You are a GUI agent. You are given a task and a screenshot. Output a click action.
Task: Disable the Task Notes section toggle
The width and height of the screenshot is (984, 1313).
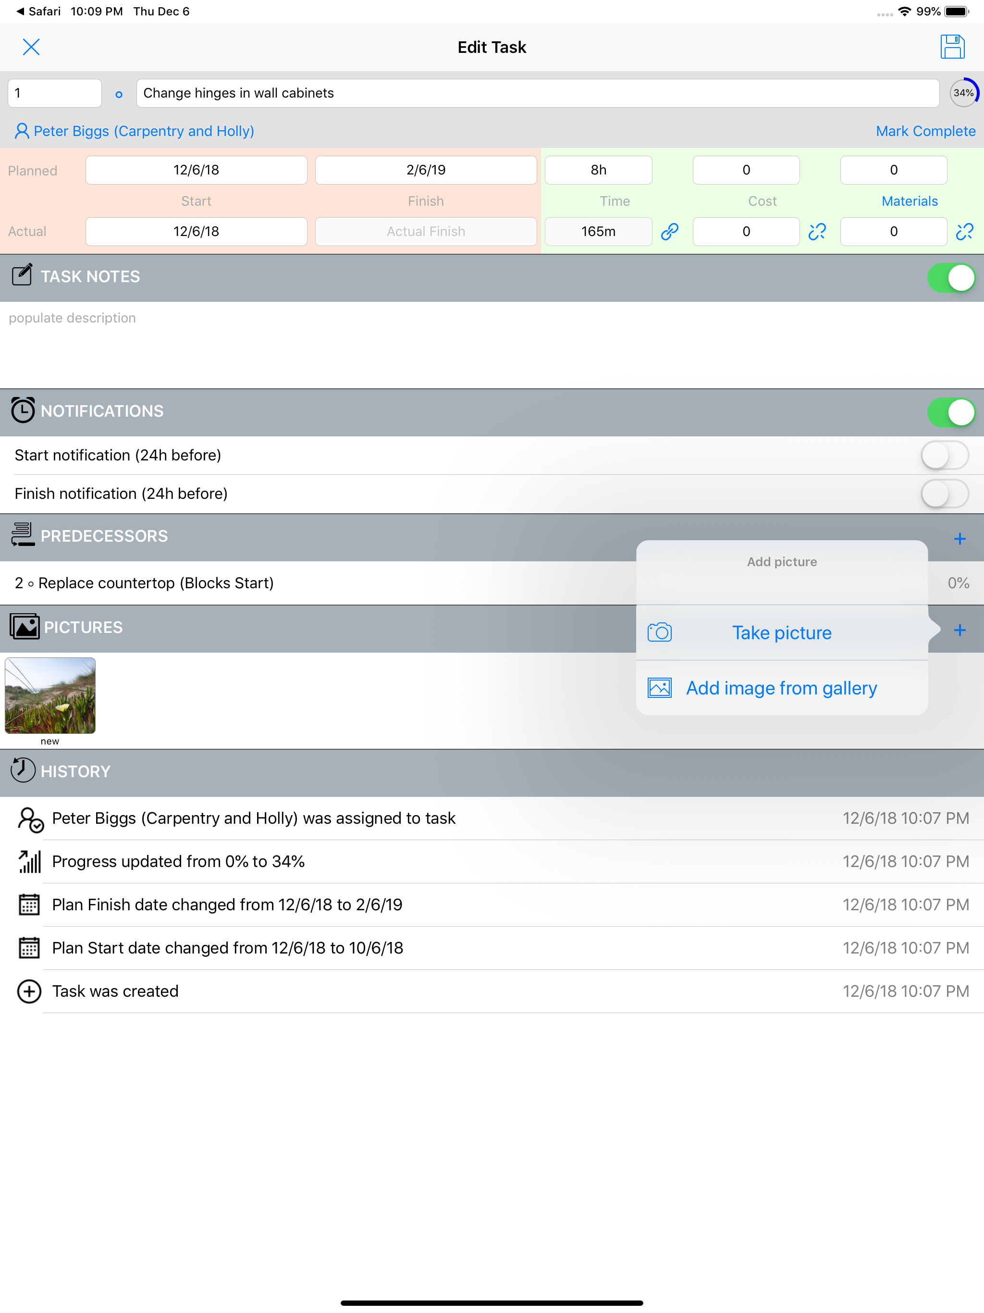951,278
